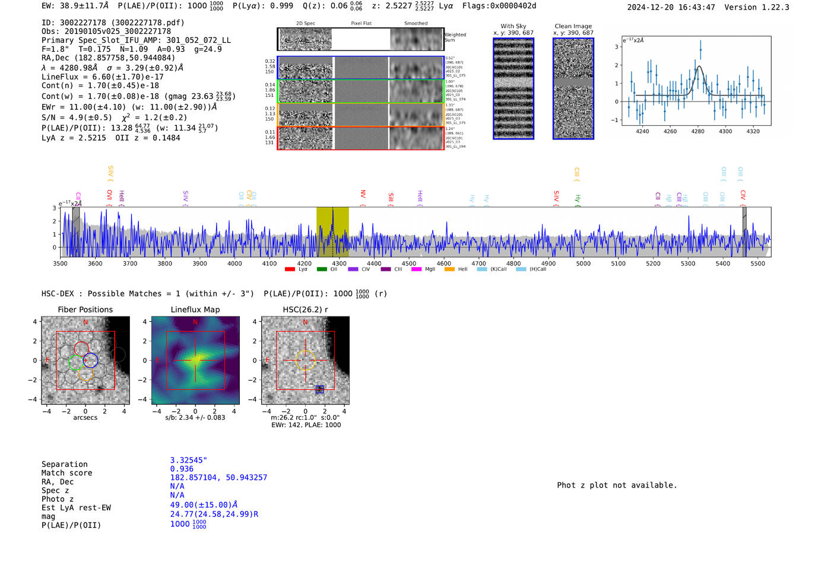Click the yellow highlighted region in the spectrum
Viewport: 831px width, 566px height.
(332, 232)
